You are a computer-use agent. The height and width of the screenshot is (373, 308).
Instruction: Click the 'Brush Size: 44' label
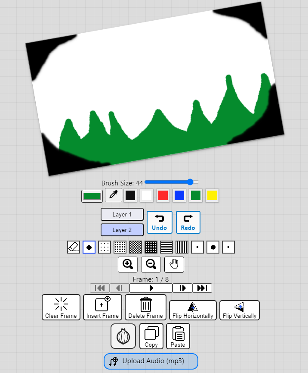click(x=122, y=183)
